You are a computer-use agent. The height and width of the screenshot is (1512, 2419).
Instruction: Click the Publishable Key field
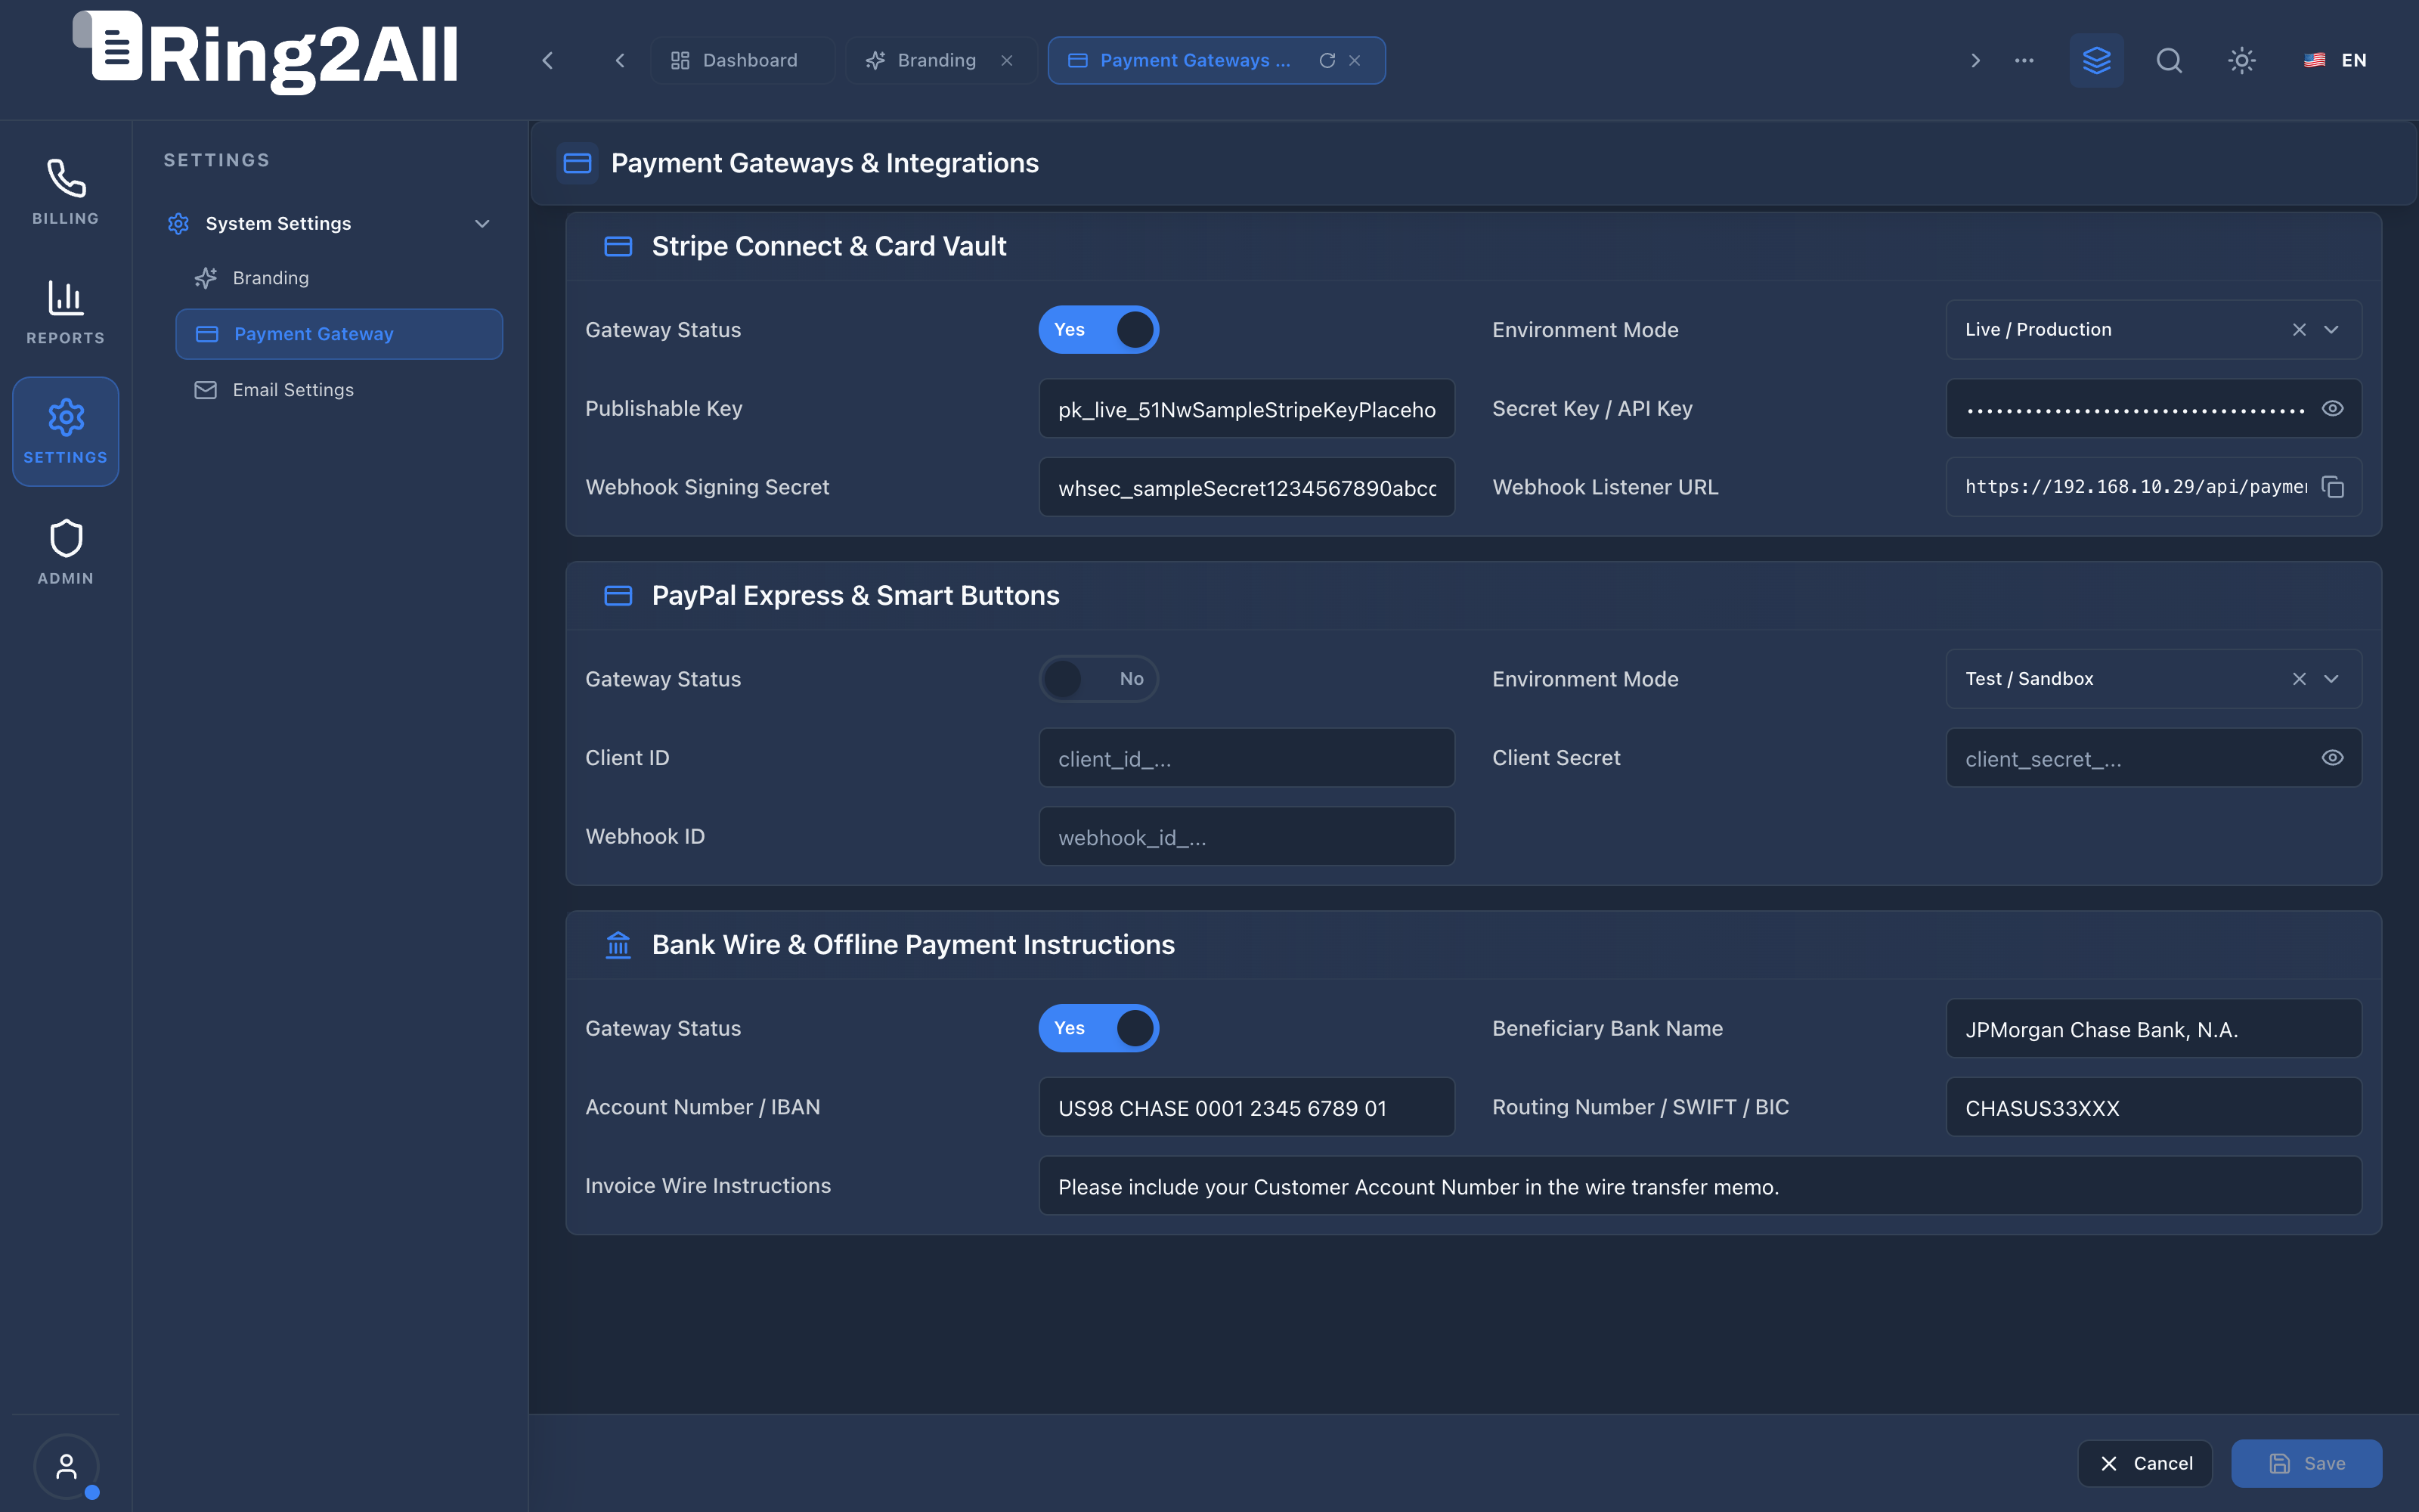[1247, 408]
